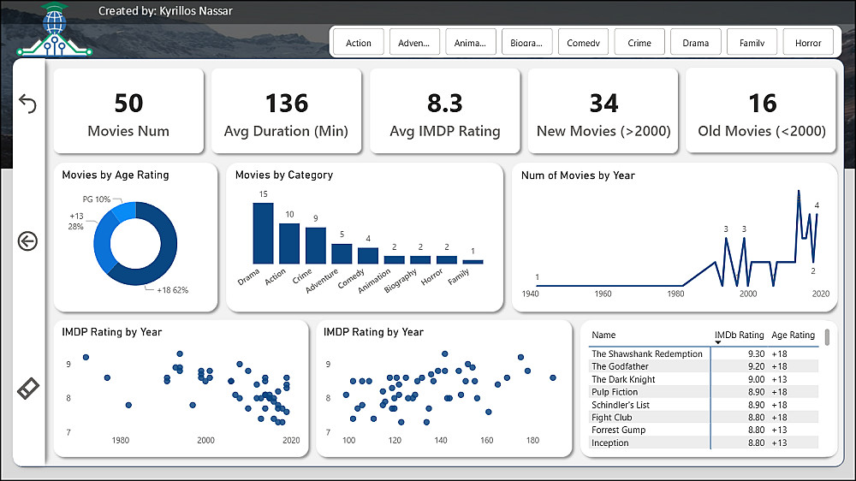Click the Action bar in category chart
The width and height of the screenshot is (856, 481).
click(x=289, y=244)
